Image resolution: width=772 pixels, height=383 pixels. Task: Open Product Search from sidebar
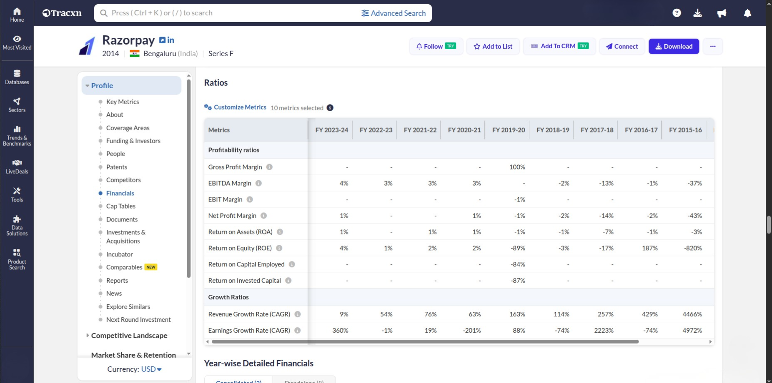tap(17, 257)
